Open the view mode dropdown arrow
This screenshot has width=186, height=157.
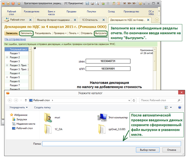pyautogui.click(x=171, y=107)
